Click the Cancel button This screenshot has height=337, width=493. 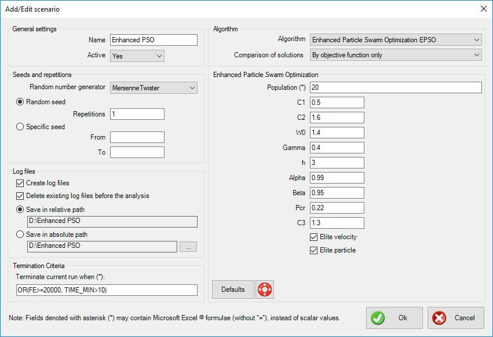click(455, 318)
